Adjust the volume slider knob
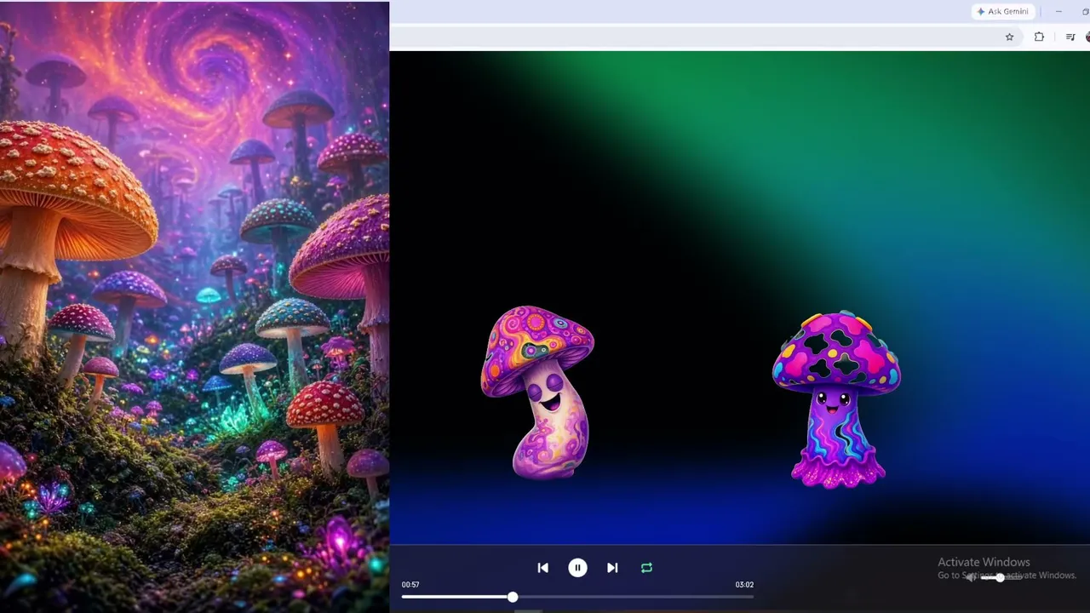The height and width of the screenshot is (613, 1090). pyautogui.click(x=1000, y=578)
